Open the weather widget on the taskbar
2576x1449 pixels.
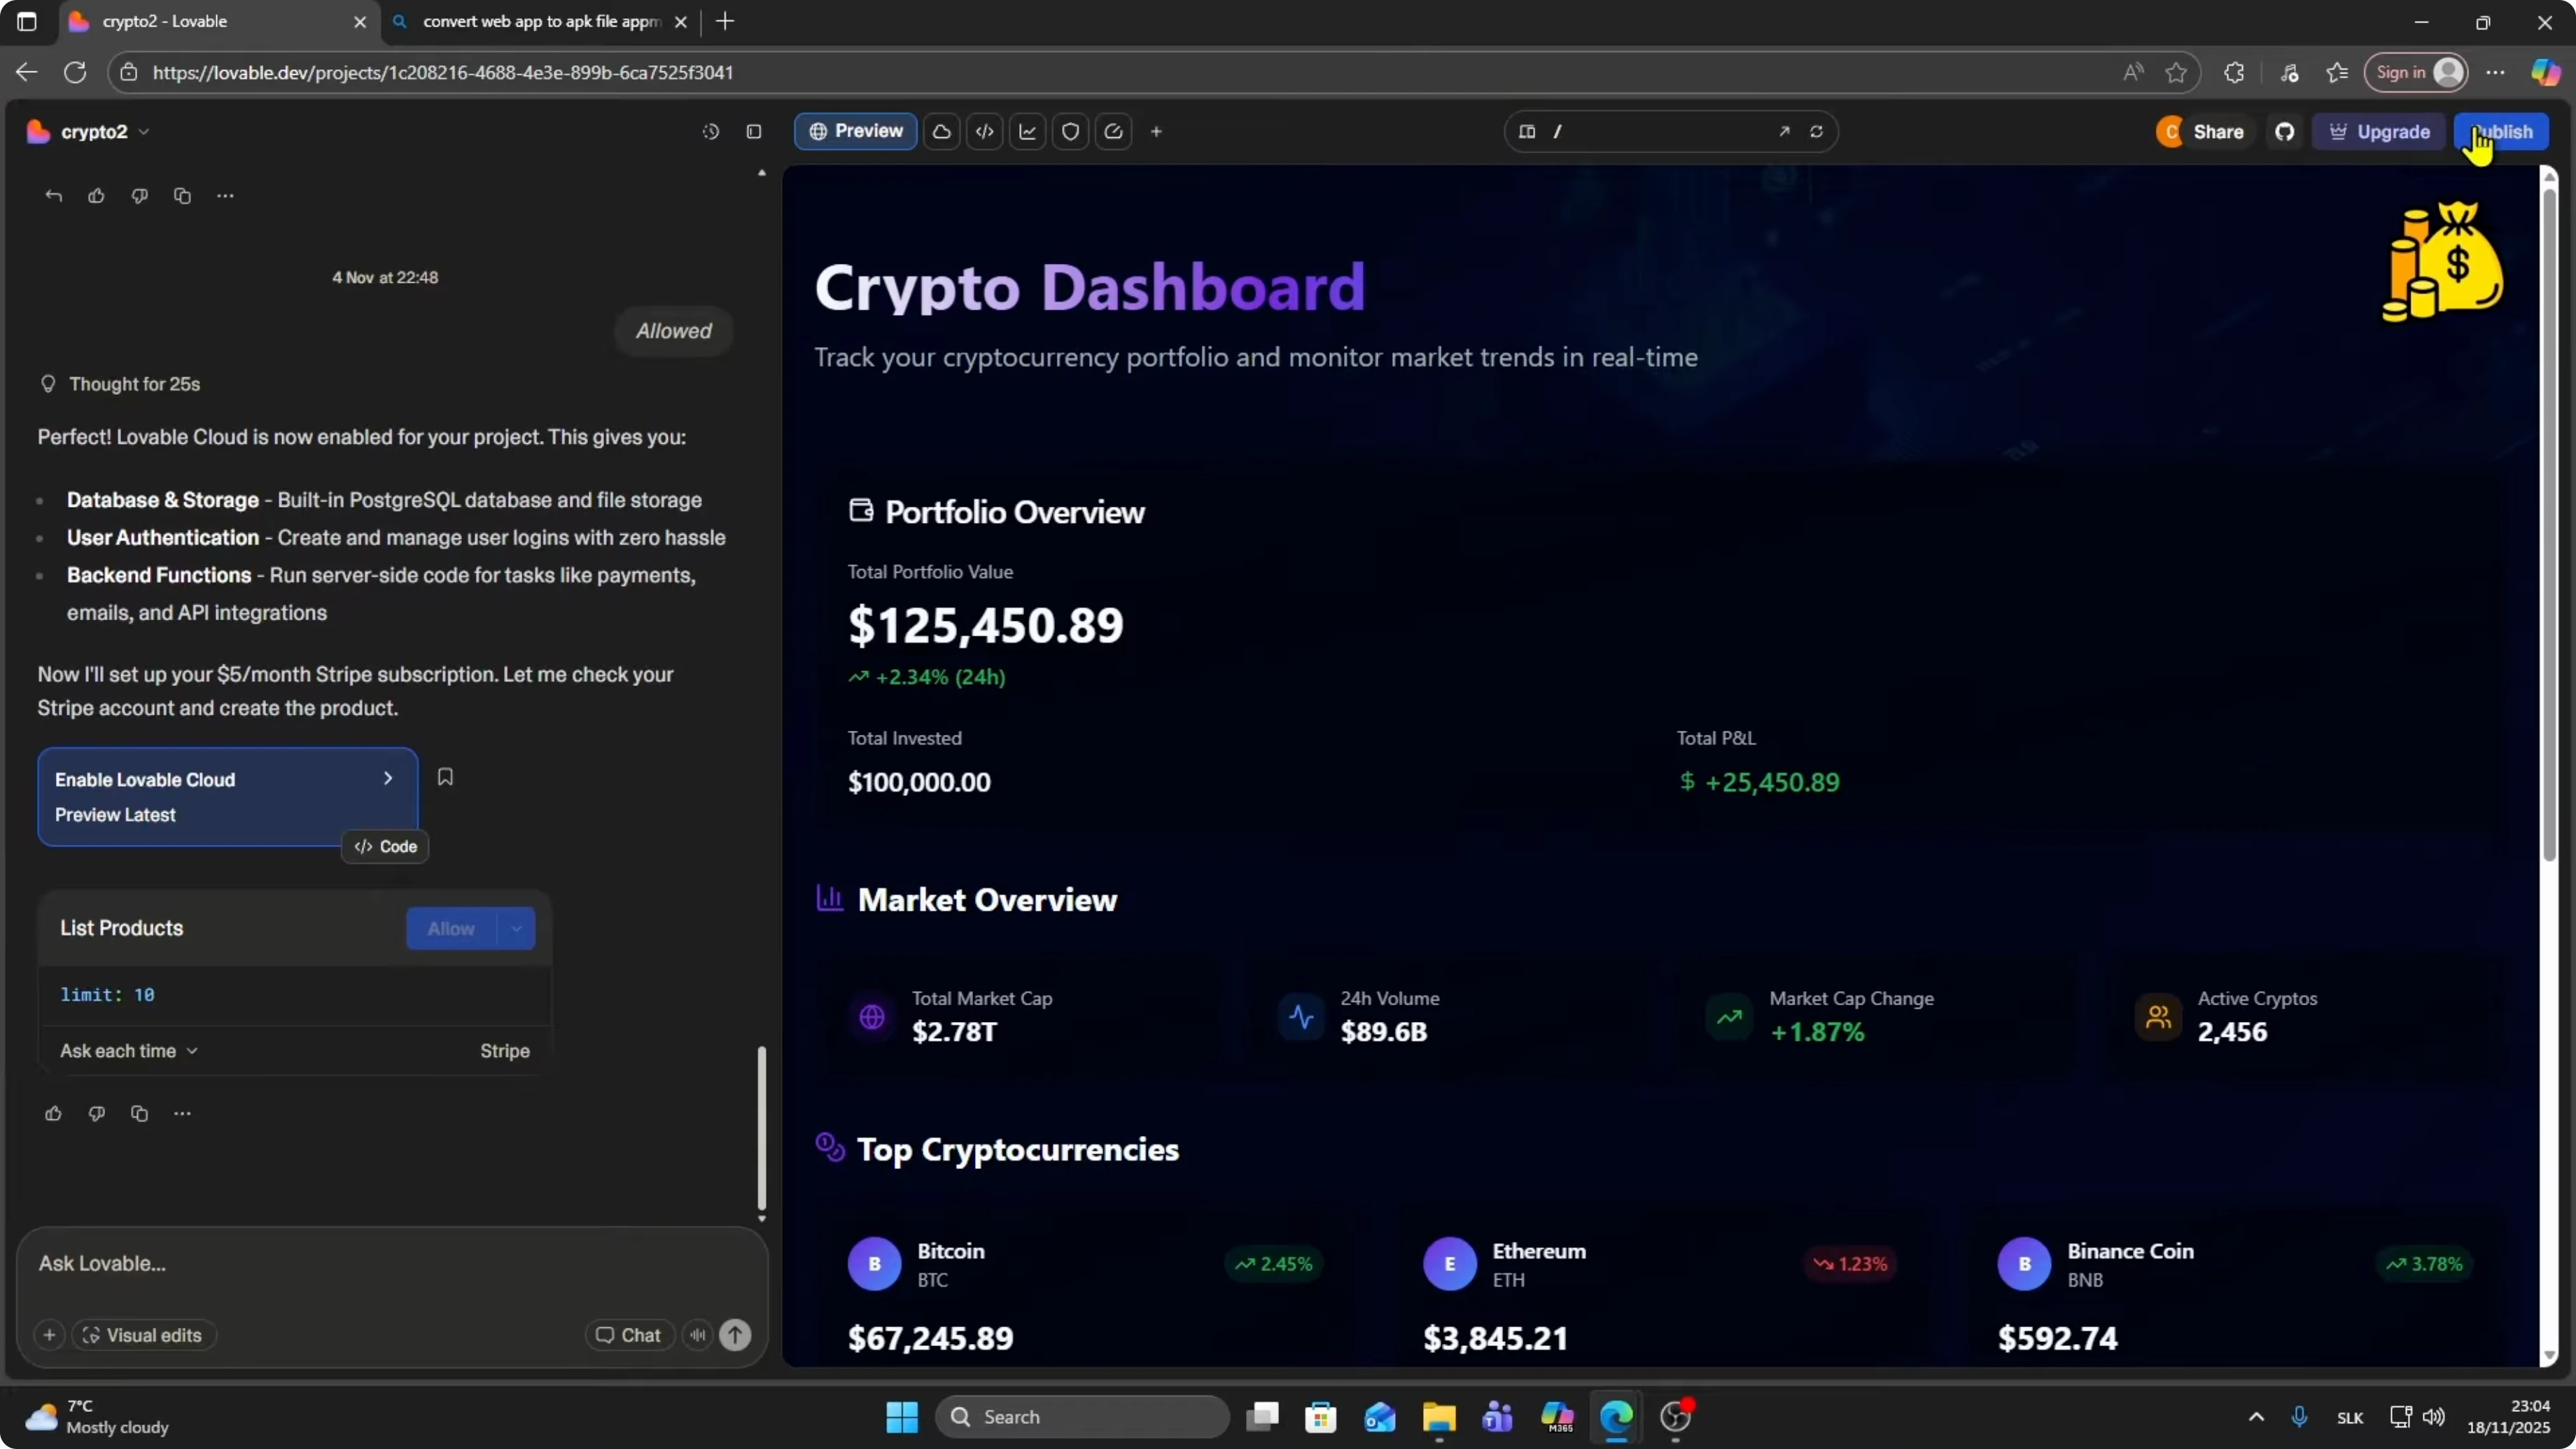pyautogui.click(x=97, y=1416)
